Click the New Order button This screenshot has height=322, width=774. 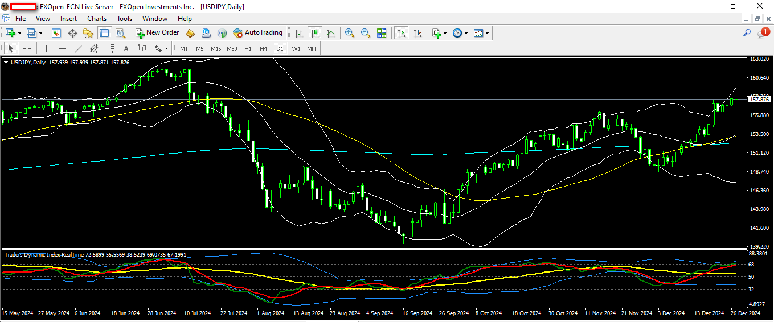157,33
